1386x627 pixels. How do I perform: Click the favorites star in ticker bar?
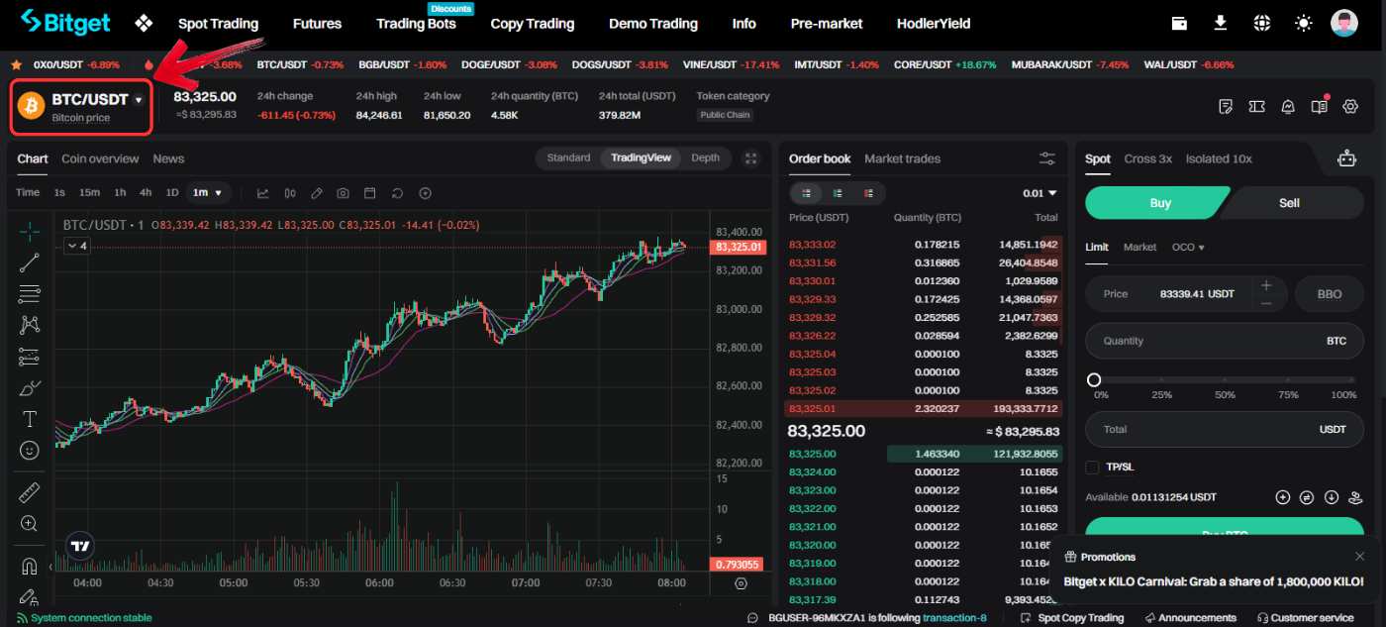16,64
